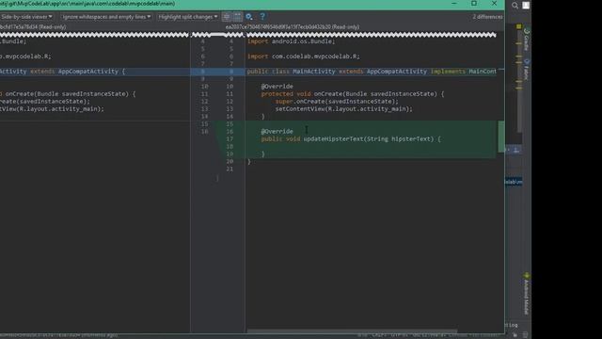This screenshot has width=602, height=339.
Task: Click the search everywhere magnifier icon
Action: pyautogui.click(x=515, y=5)
